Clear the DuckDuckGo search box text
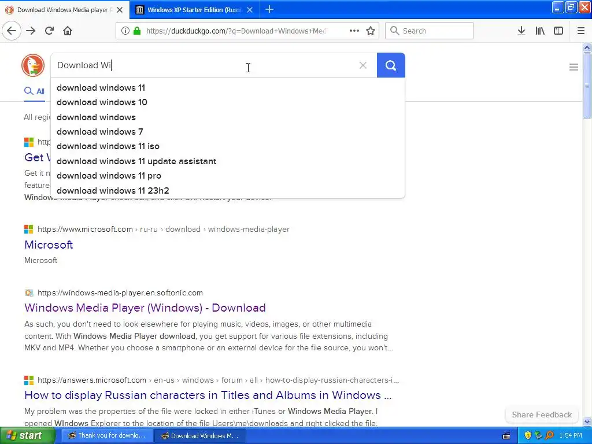This screenshot has height=444, width=592. point(363,65)
